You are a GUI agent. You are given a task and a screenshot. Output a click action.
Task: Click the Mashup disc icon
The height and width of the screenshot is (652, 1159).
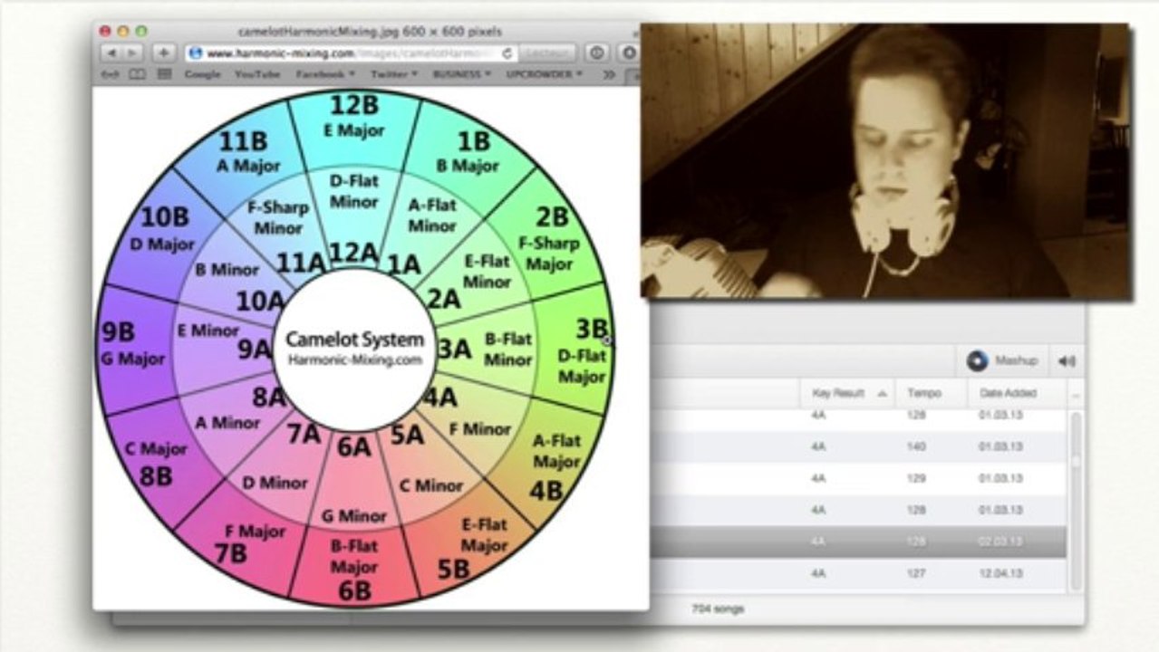tap(977, 360)
